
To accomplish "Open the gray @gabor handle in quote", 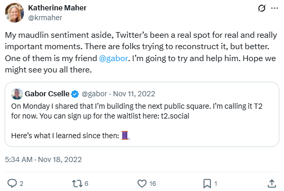I will [94, 94].
